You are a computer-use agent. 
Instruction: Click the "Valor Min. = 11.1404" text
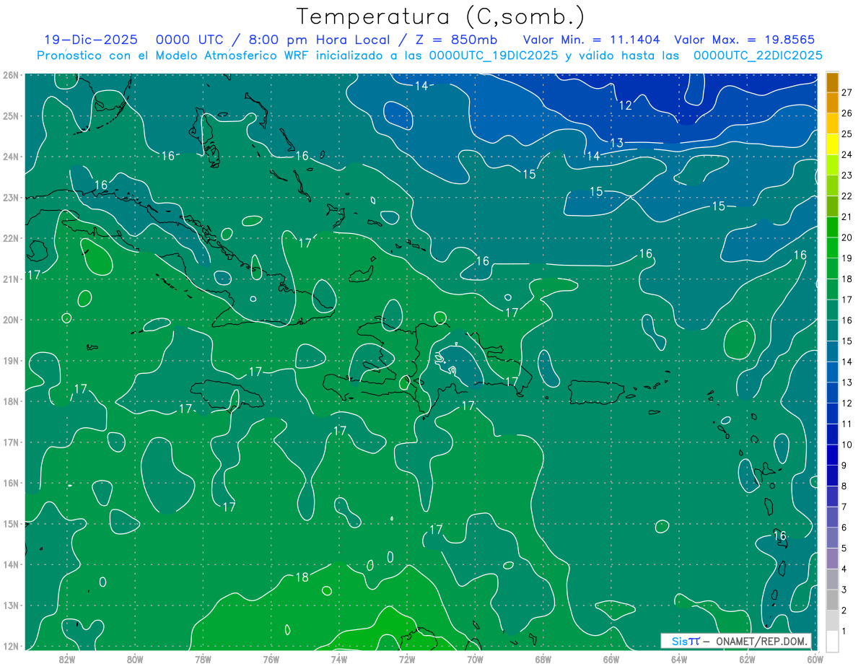coord(592,40)
